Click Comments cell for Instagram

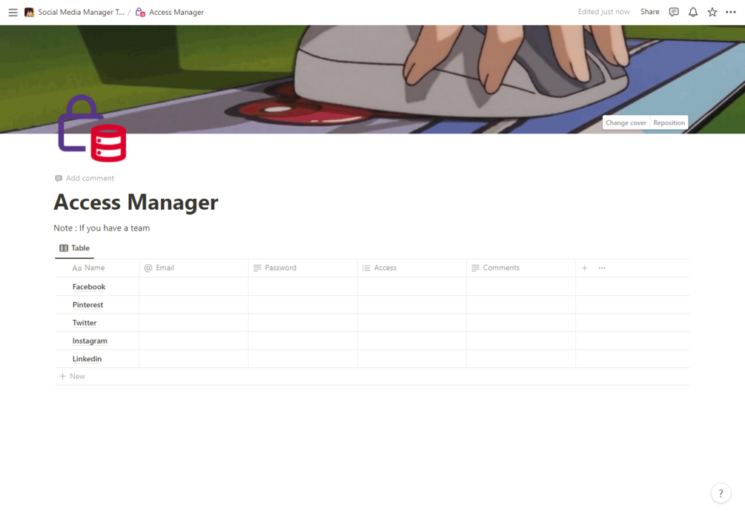(x=521, y=341)
